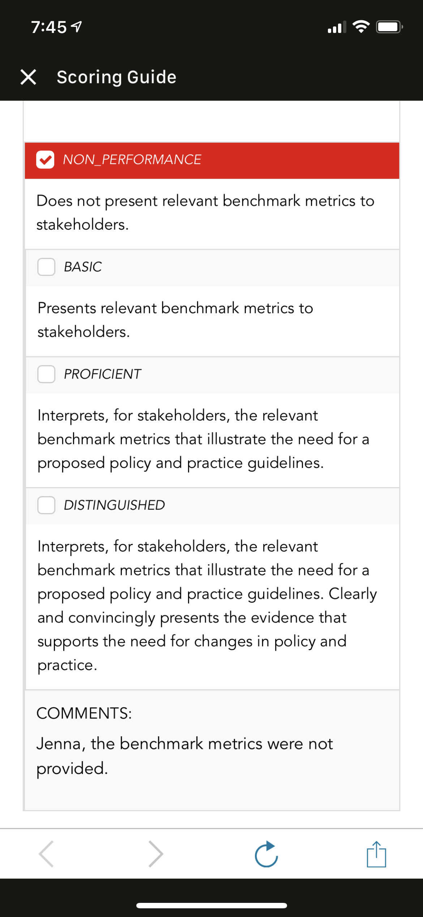The width and height of the screenshot is (423, 917).
Task: Uncheck the NON_PERFORMANCE checkbox
Action: click(45, 160)
